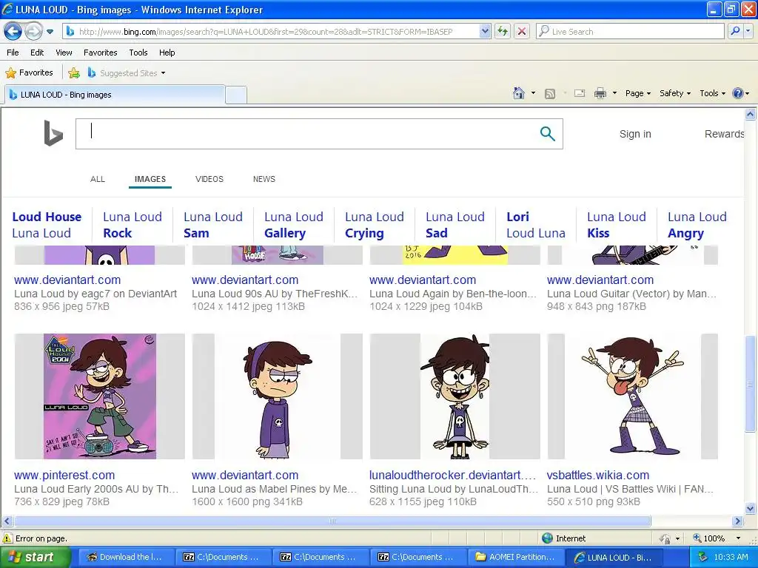This screenshot has width=758, height=568.
Task: Open the AOMEI Partition taskbar item
Action: pyautogui.click(x=515, y=557)
